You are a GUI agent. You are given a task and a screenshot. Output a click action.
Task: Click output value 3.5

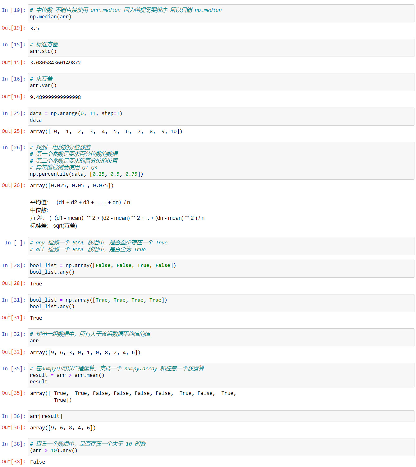(34, 29)
